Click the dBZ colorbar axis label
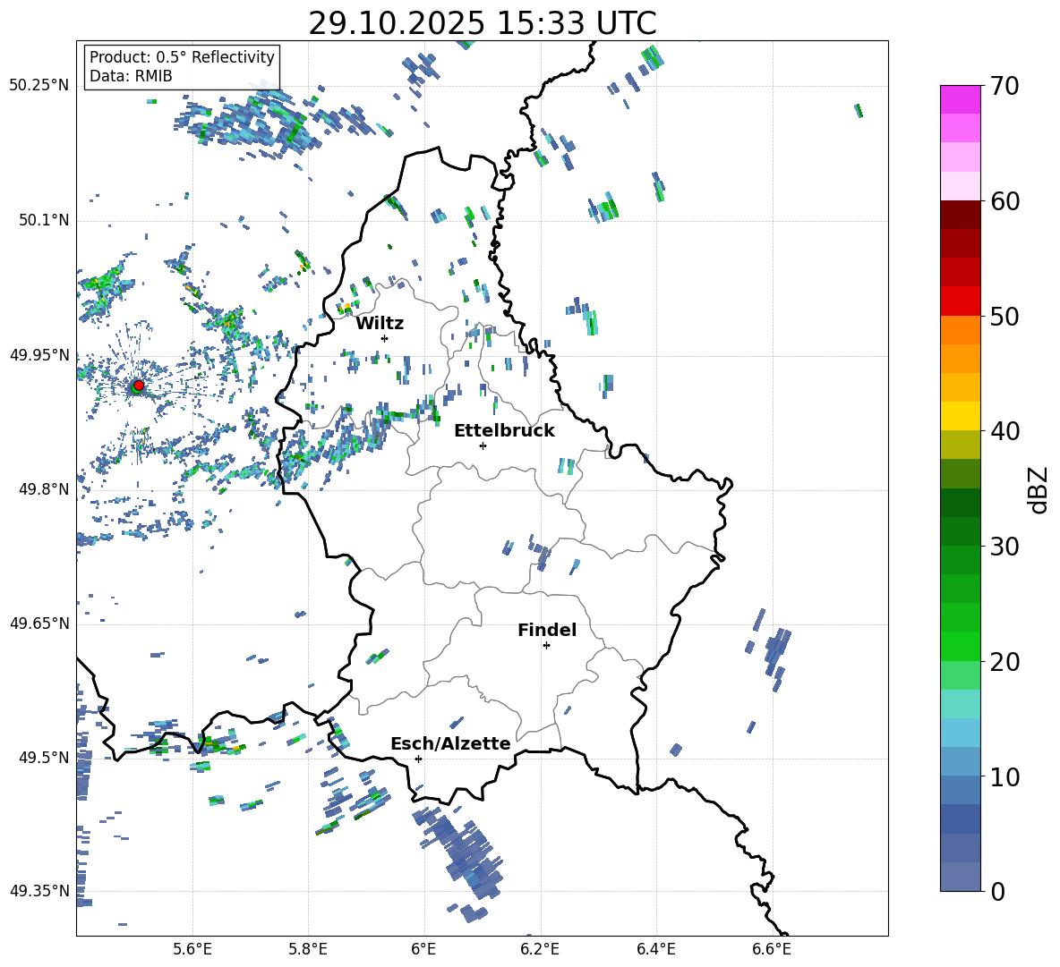Screen dimensions: 1060x967 [x=1039, y=490]
